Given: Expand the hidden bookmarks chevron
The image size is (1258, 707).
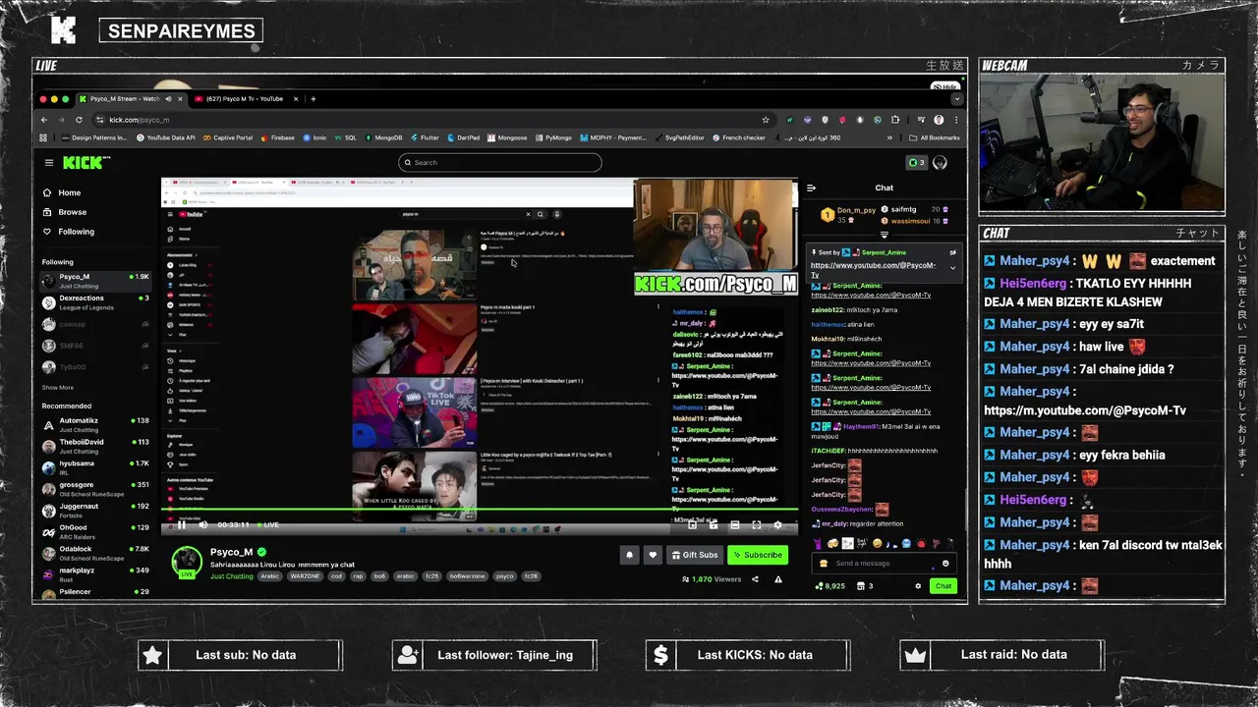Looking at the screenshot, I should [x=889, y=137].
